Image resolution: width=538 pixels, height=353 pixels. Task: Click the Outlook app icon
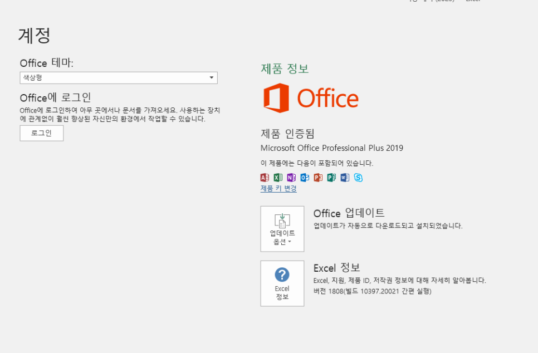point(305,178)
